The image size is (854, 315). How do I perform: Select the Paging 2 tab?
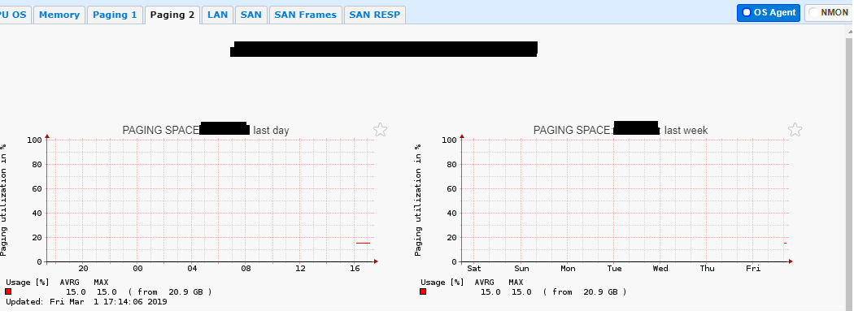[172, 15]
